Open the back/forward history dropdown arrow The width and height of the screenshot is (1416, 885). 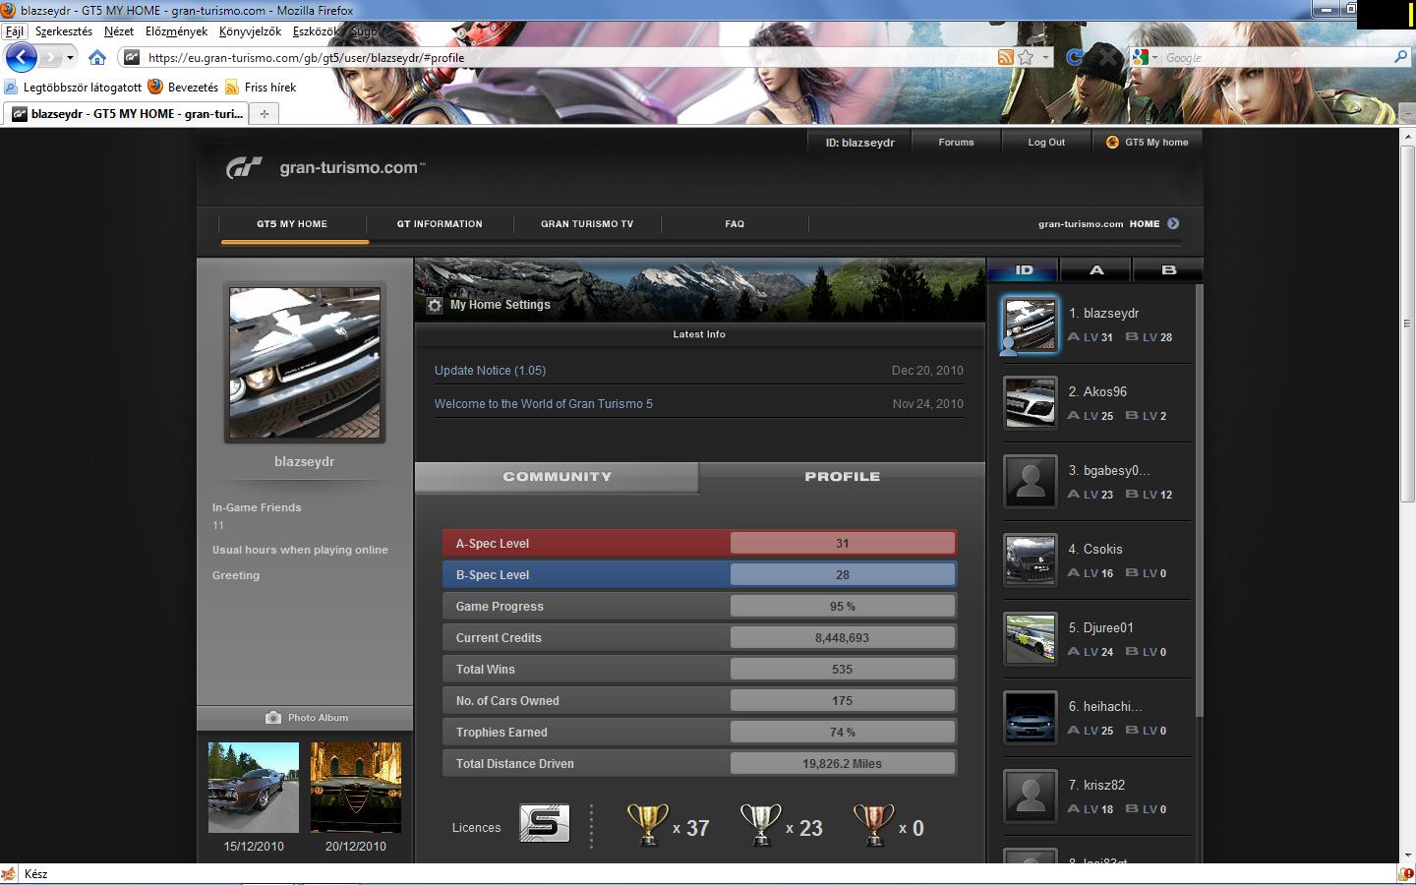coord(70,58)
